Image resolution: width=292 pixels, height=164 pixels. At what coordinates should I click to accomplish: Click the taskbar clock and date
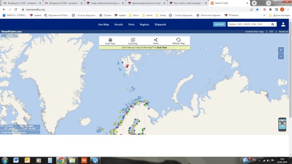282,160
